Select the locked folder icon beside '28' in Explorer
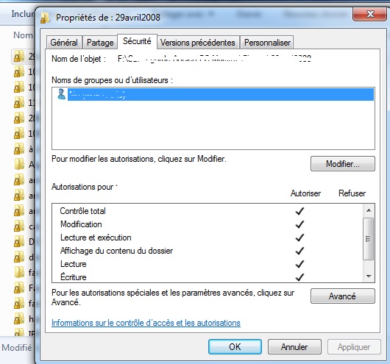Screen dimensions: 390x364 click(19, 118)
